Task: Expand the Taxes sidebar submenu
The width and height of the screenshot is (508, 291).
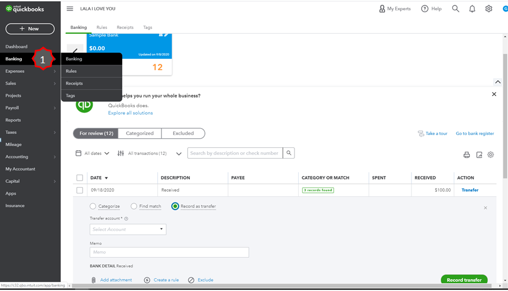Action: [x=54, y=132]
